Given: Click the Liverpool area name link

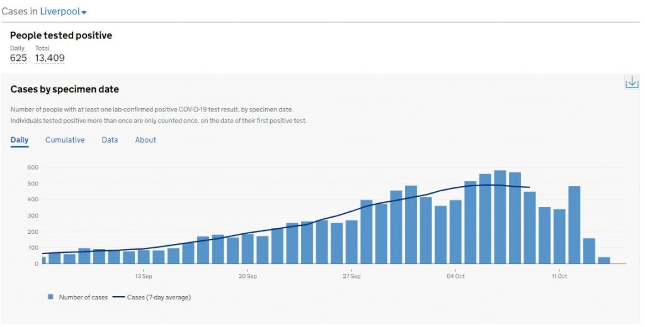Looking at the screenshot, I should point(60,12).
